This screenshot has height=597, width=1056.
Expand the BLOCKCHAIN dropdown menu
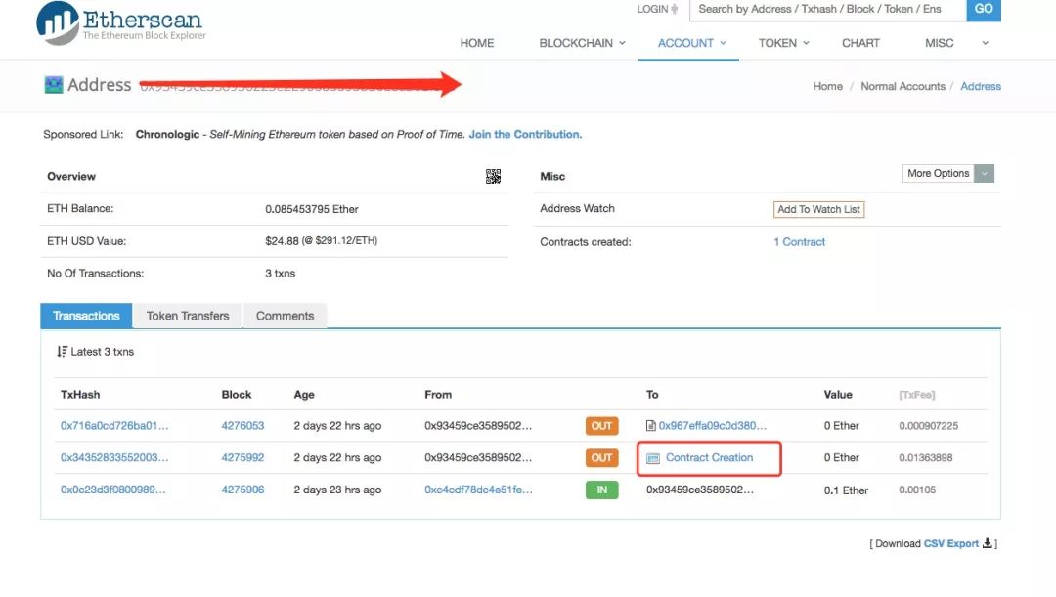582,43
